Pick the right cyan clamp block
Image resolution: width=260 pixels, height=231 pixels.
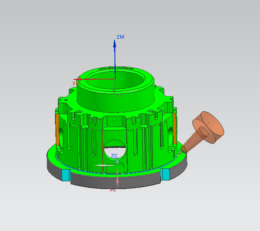tap(165, 174)
